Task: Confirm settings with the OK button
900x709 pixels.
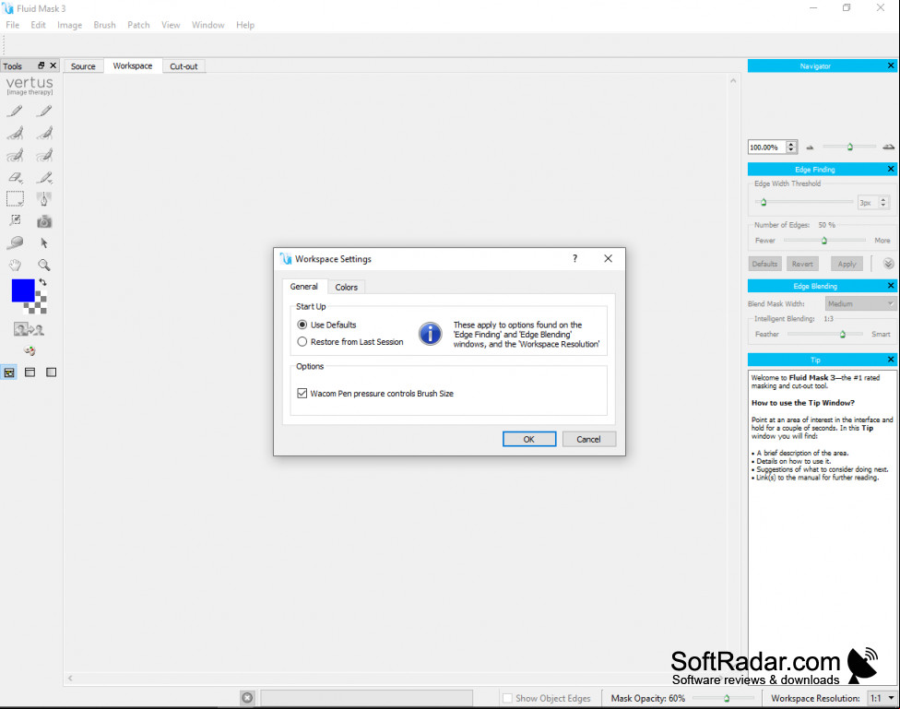Action: pos(529,439)
